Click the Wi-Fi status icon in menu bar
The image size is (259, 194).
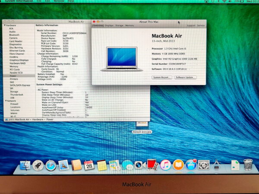tap(224, 1)
